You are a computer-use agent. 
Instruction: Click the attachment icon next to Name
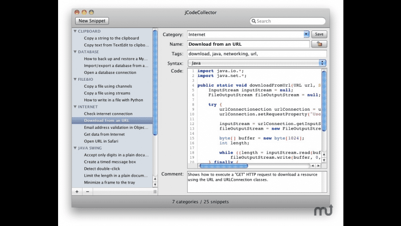319,44
